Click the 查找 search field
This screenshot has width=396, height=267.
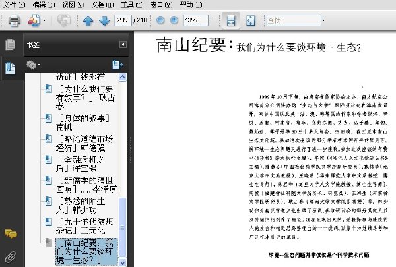pyautogui.click(x=294, y=20)
